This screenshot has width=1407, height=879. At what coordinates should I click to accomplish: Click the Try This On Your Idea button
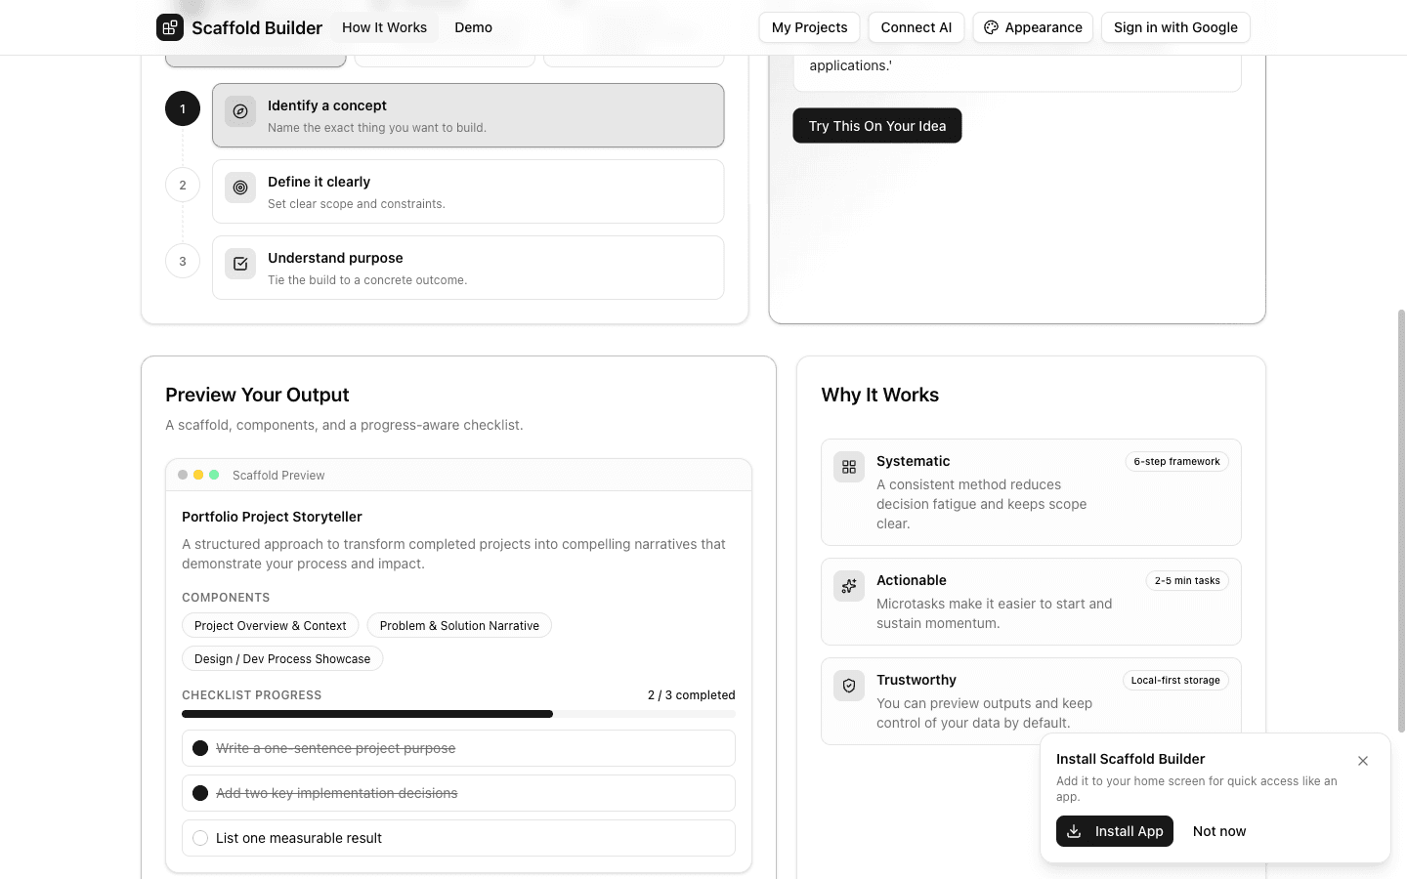(x=876, y=126)
